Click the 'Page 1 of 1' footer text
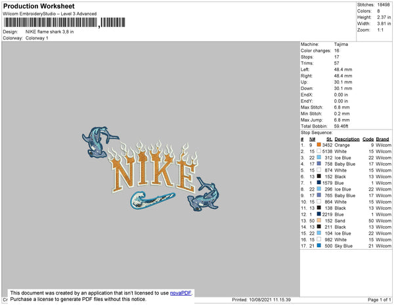This screenshot has width=394, height=305. (x=380, y=300)
